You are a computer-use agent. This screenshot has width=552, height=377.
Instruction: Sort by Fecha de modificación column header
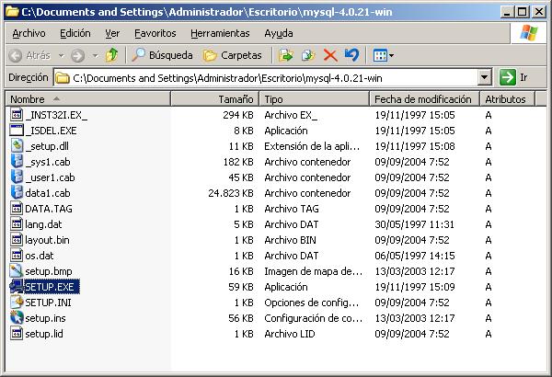[x=424, y=98]
